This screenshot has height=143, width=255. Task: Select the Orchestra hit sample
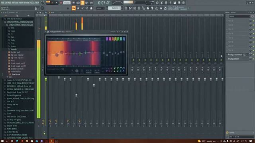[x=16, y=71]
